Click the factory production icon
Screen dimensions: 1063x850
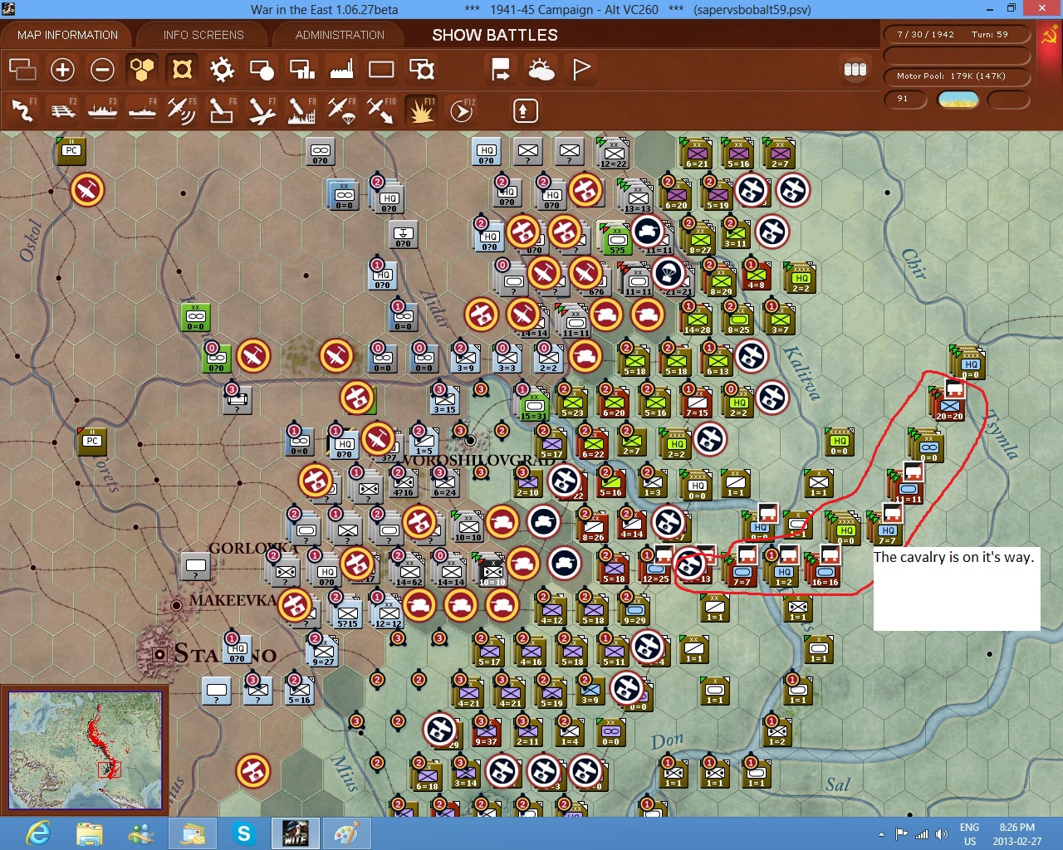click(x=341, y=70)
